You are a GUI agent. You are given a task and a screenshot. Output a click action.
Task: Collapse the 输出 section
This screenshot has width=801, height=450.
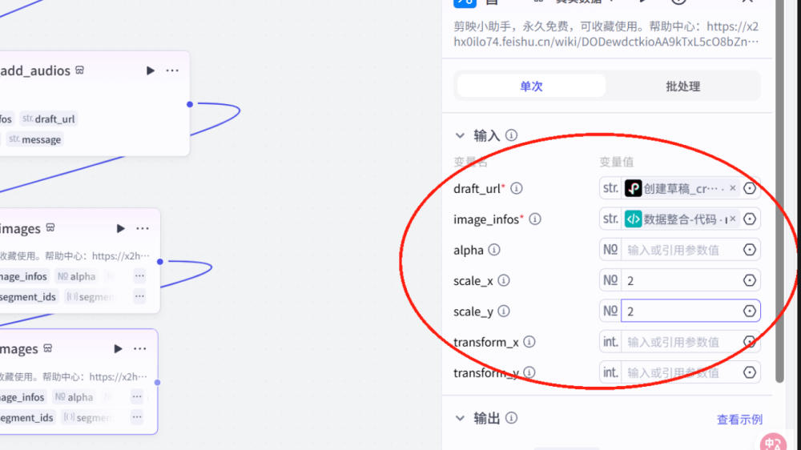tap(460, 418)
